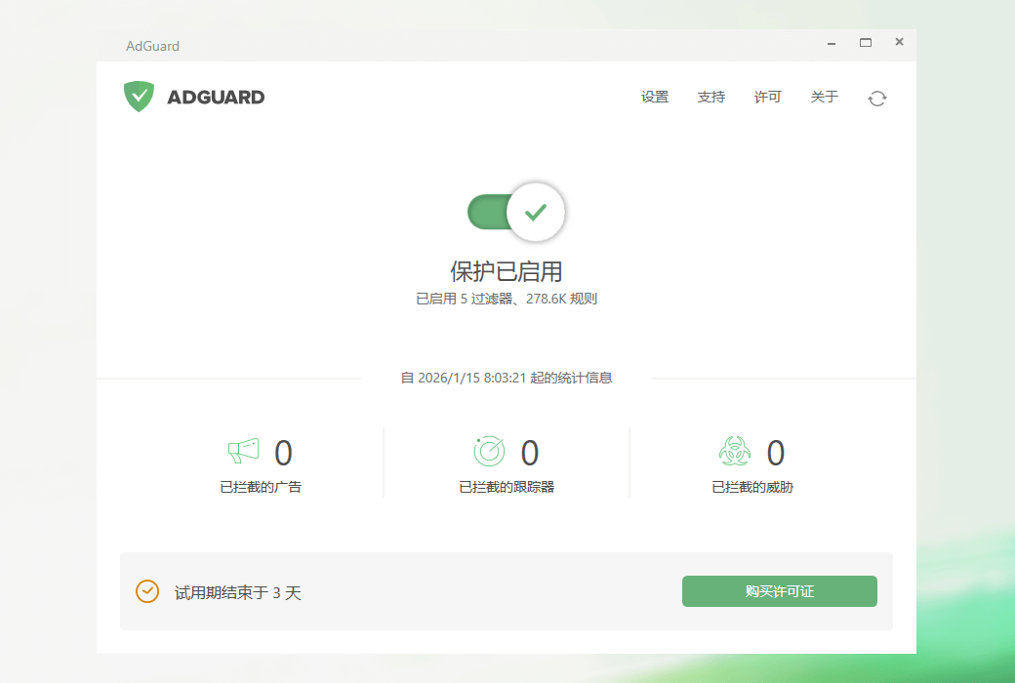The width and height of the screenshot is (1015, 683).
Task: Click the 保护已启用 status heading
Action: coord(507,270)
